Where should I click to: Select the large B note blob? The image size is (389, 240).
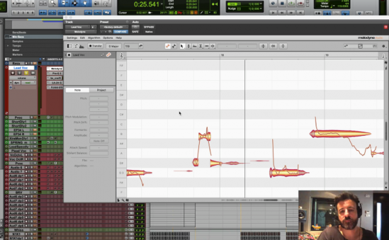click(340, 134)
